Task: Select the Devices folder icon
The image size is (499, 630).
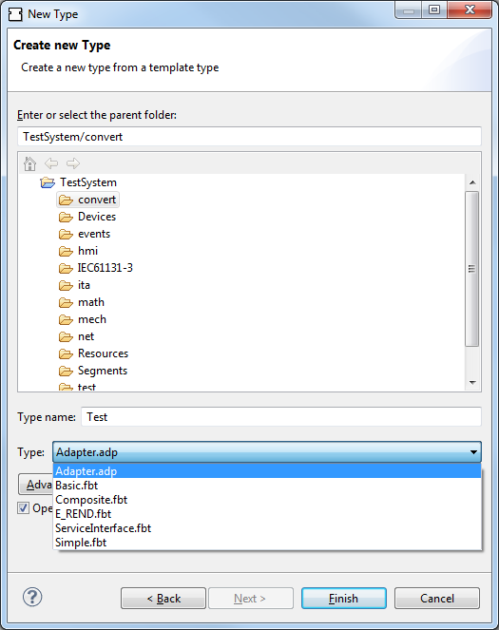Action: click(66, 217)
